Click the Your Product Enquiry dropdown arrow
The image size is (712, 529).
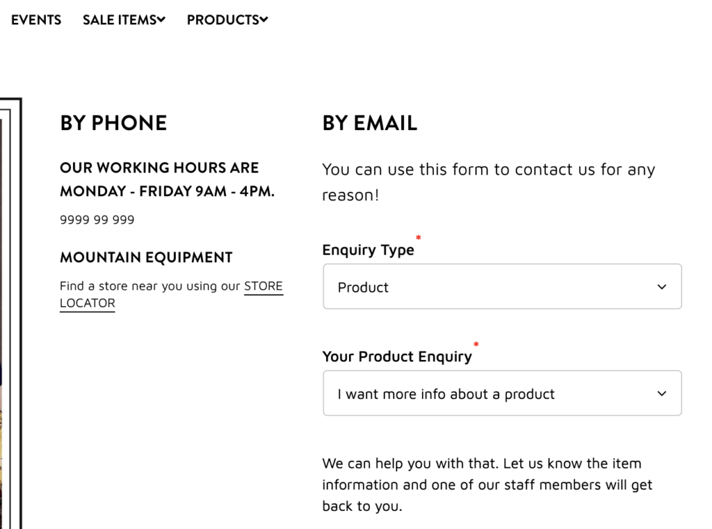pos(662,393)
